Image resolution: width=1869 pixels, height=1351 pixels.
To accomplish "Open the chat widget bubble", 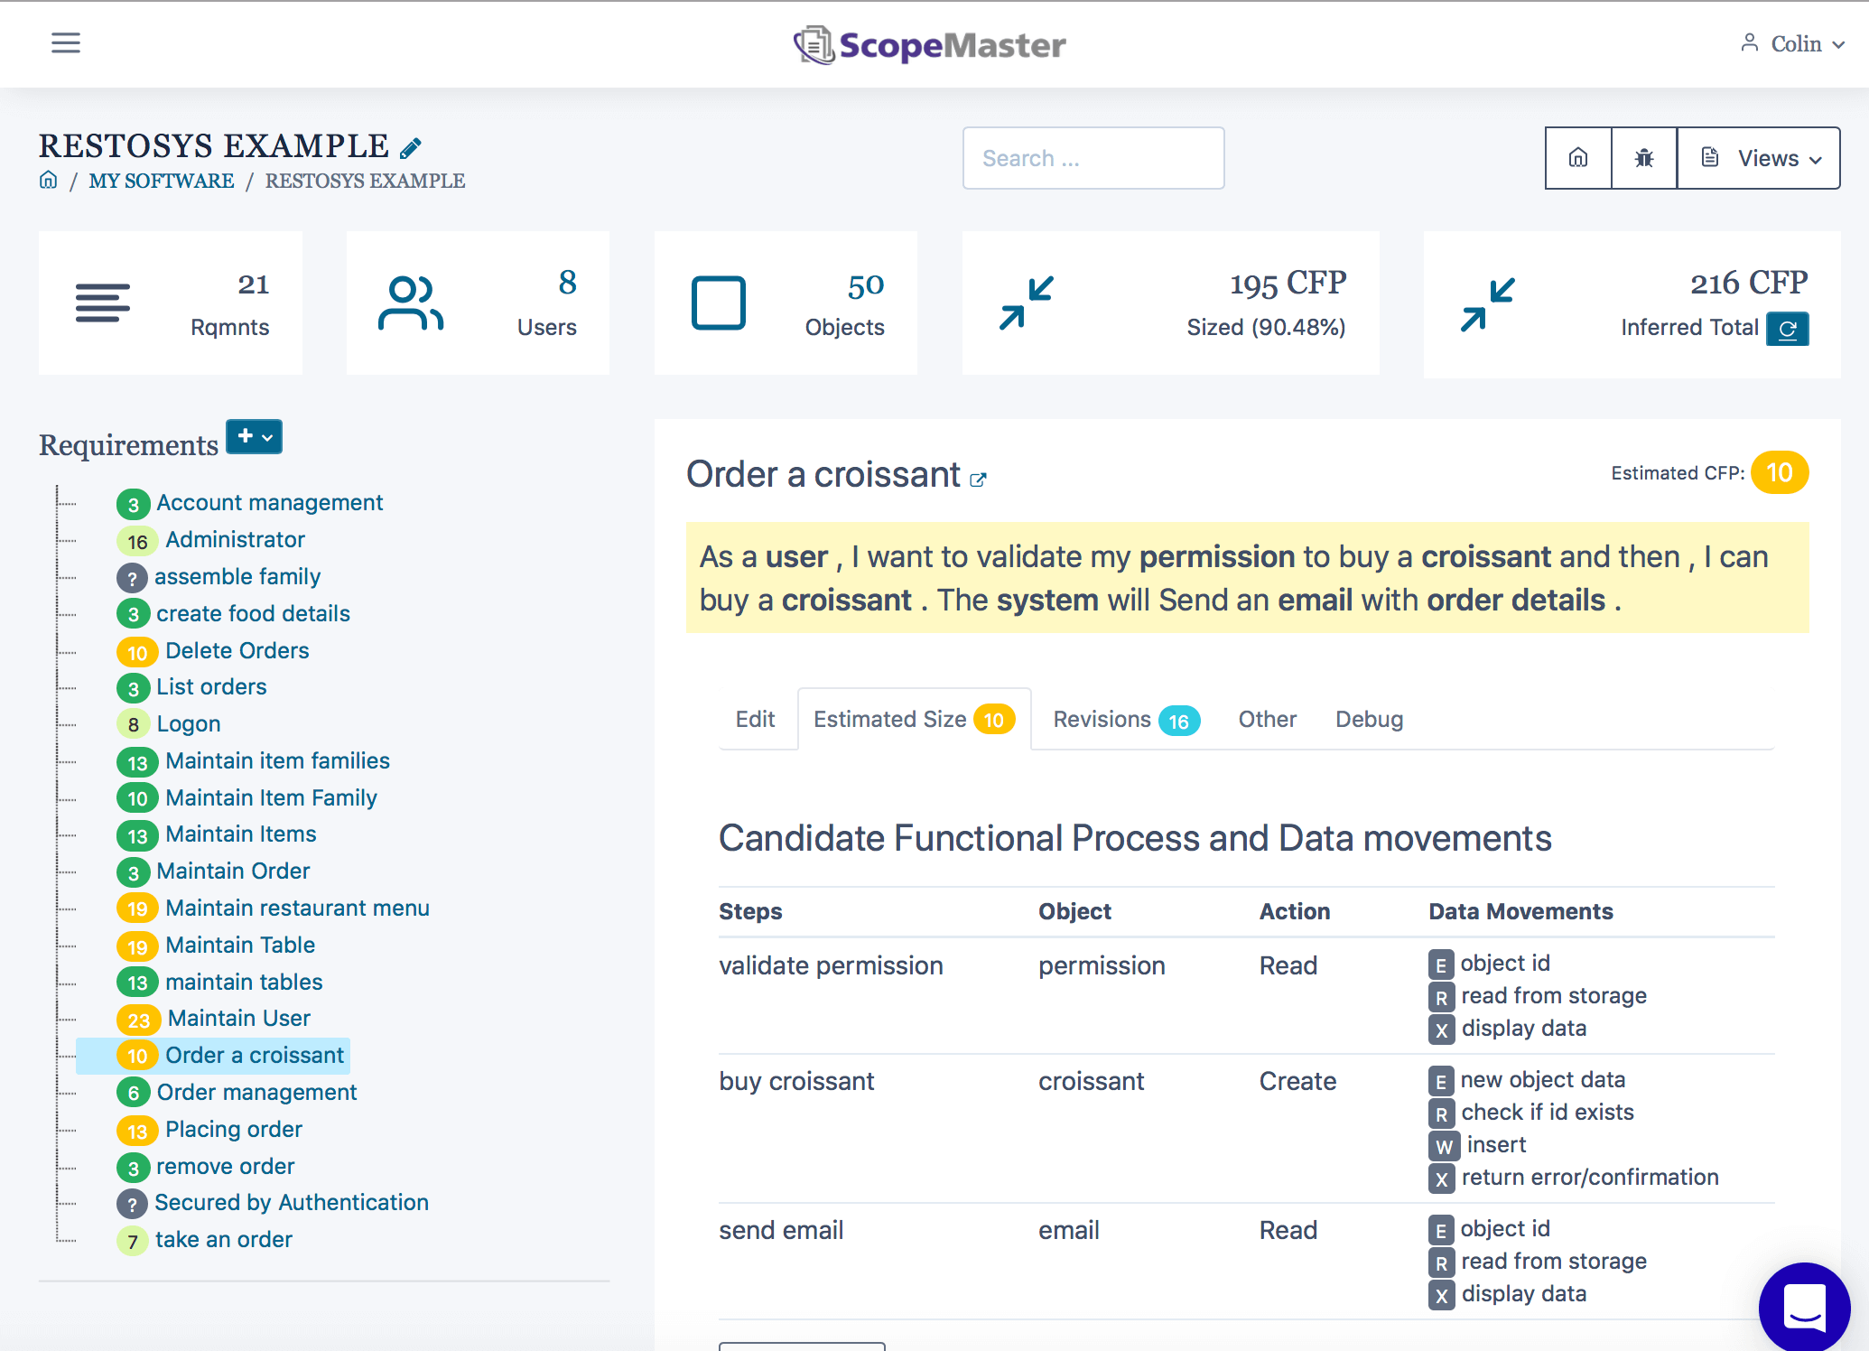I will pos(1804,1307).
